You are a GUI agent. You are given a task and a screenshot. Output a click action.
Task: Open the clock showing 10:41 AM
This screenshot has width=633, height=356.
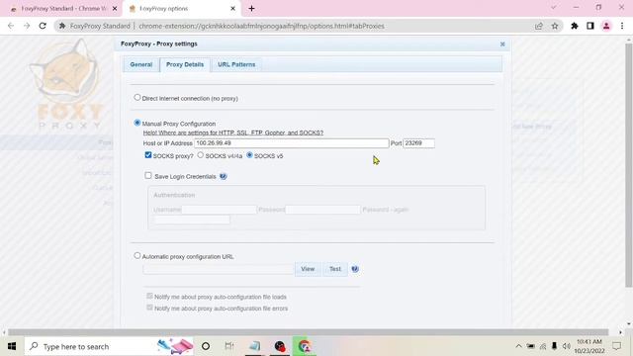click(x=589, y=346)
